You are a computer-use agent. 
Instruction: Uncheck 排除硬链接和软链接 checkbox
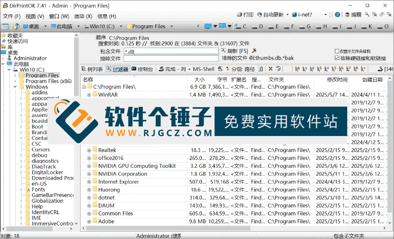tap(337, 58)
